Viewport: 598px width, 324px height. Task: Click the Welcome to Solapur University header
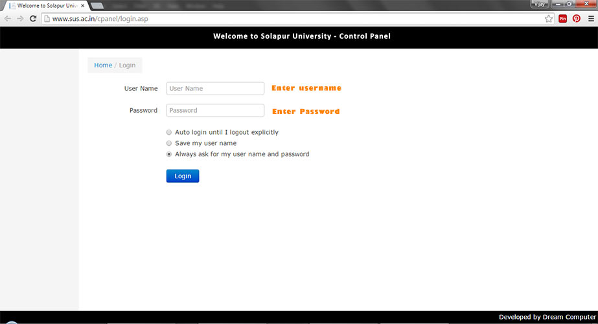pos(302,36)
